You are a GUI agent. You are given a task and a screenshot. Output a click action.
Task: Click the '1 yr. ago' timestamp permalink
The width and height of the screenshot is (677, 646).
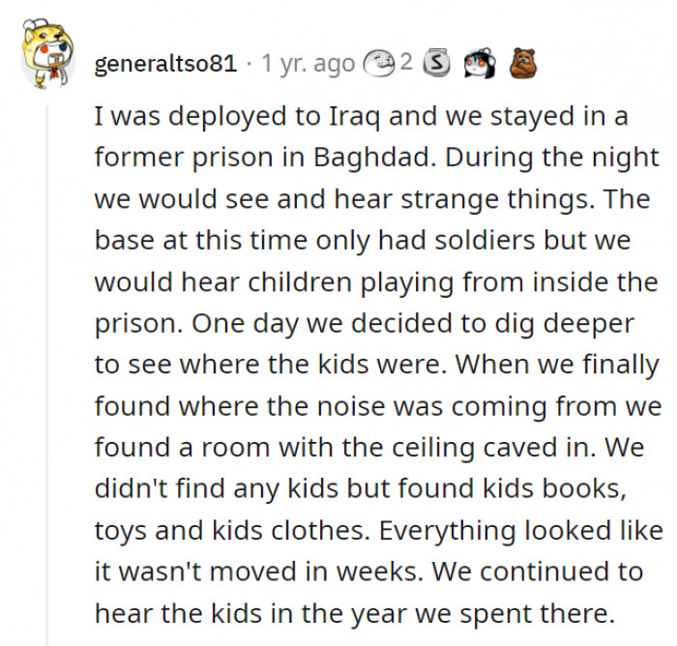click(x=308, y=64)
